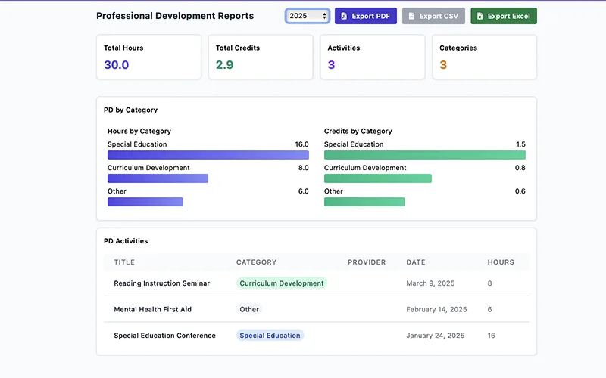Click the spreadsheet icon in Export Excel

(479, 16)
